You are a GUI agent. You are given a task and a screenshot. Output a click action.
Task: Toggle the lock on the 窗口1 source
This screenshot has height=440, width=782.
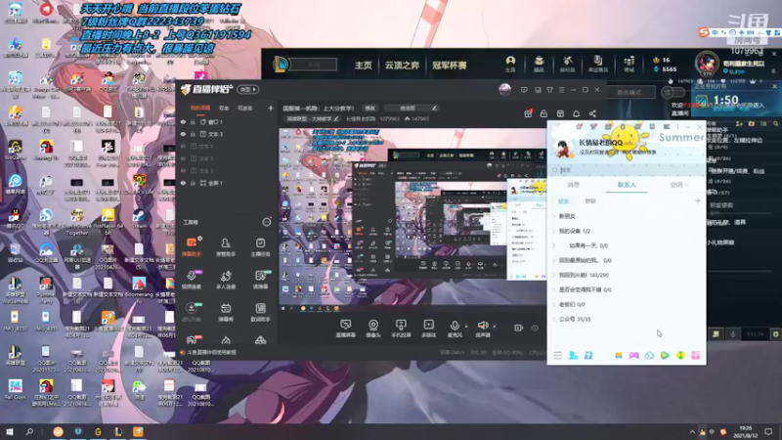pos(193,121)
